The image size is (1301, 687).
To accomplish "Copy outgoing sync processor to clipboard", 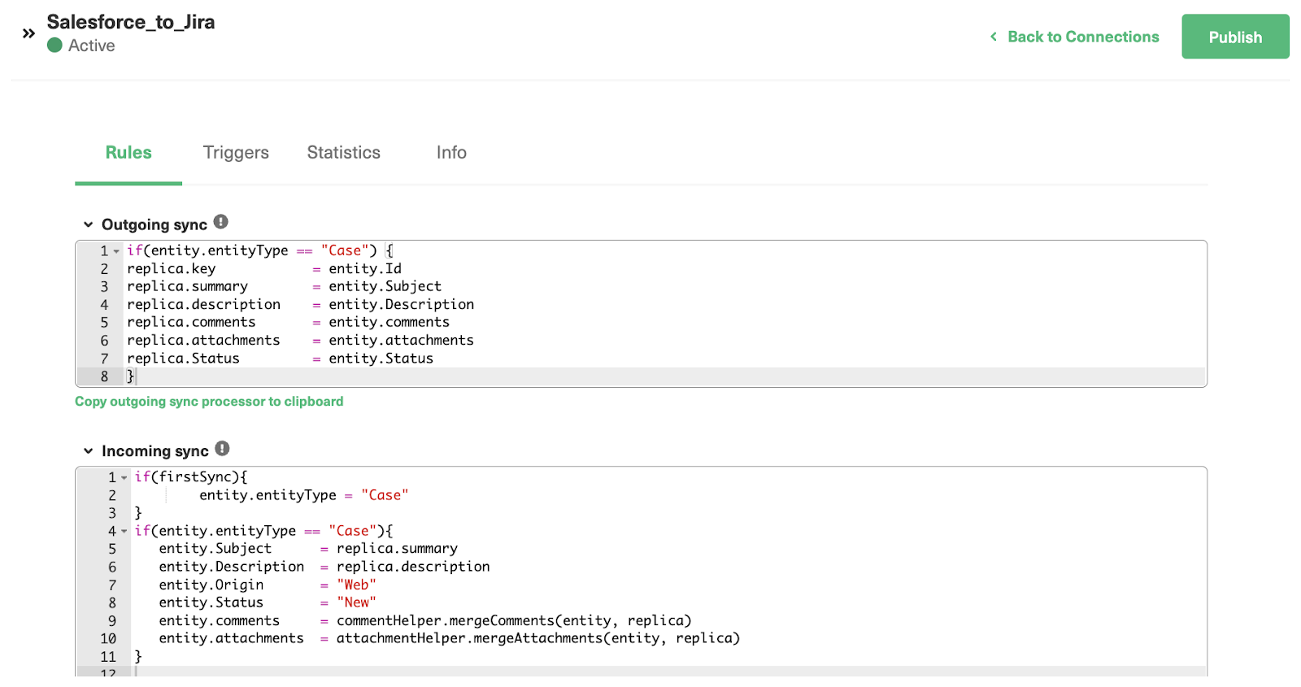I will click(209, 402).
